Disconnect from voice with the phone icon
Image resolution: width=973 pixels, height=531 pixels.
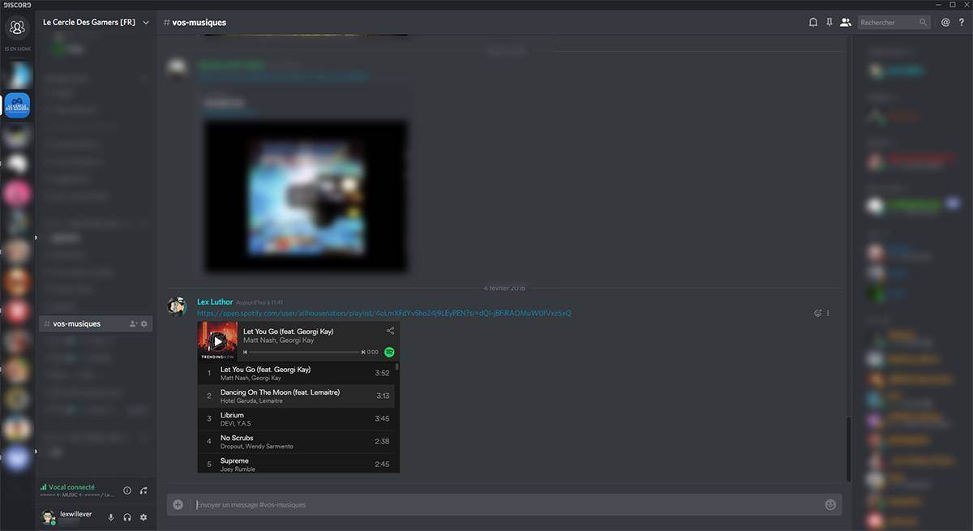[x=144, y=490]
